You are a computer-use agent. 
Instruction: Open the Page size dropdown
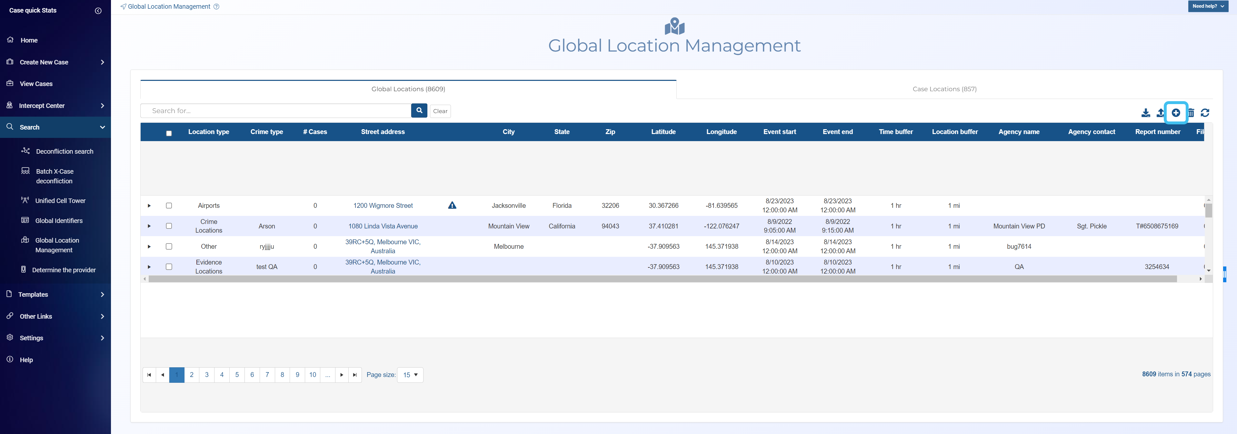tap(410, 375)
